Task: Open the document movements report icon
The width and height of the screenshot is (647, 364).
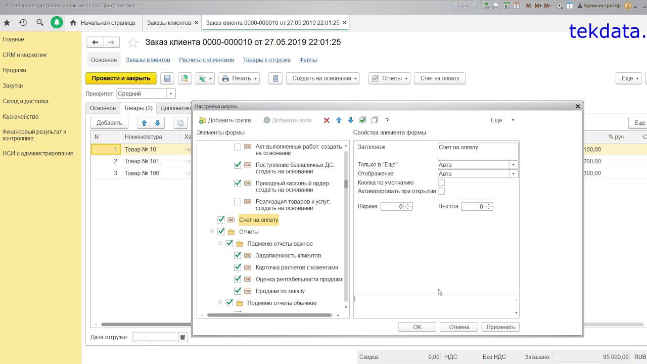Action: click(x=275, y=78)
